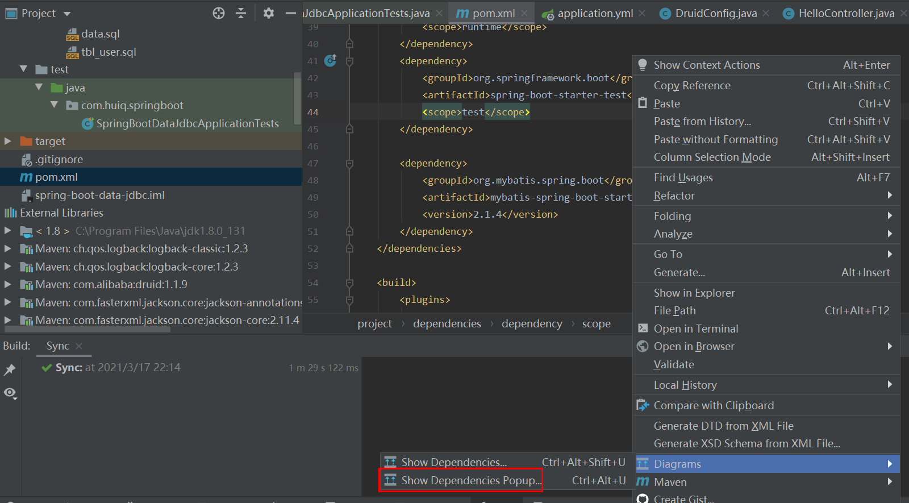Close the Sync tab in Build panel
The image size is (909, 503).
(x=79, y=346)
